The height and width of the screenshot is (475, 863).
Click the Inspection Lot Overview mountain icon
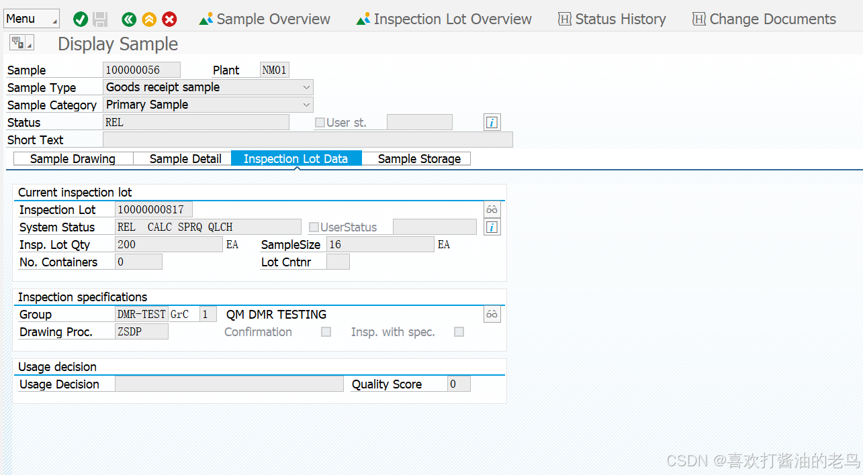pyautogui.click(x=363, y=19)
